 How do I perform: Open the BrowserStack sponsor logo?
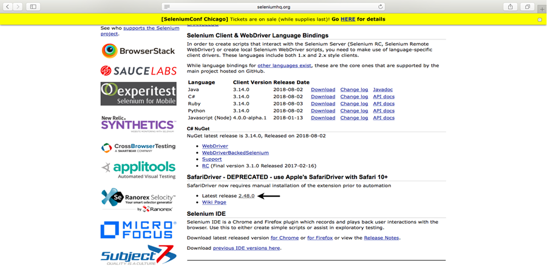[x=138, y=51]
